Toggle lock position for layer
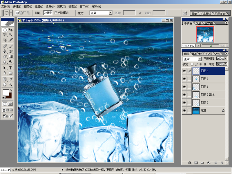 point(201,64)
